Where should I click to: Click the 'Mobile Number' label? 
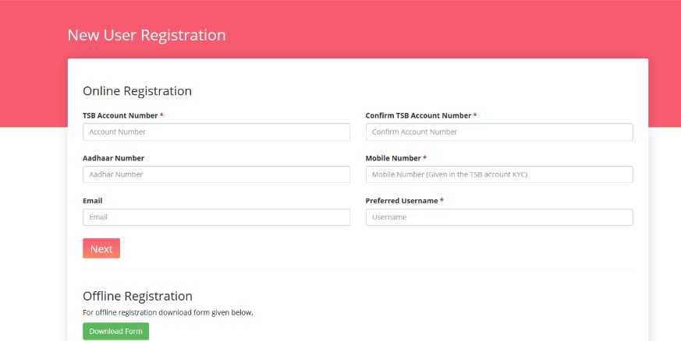coord(393,158)
